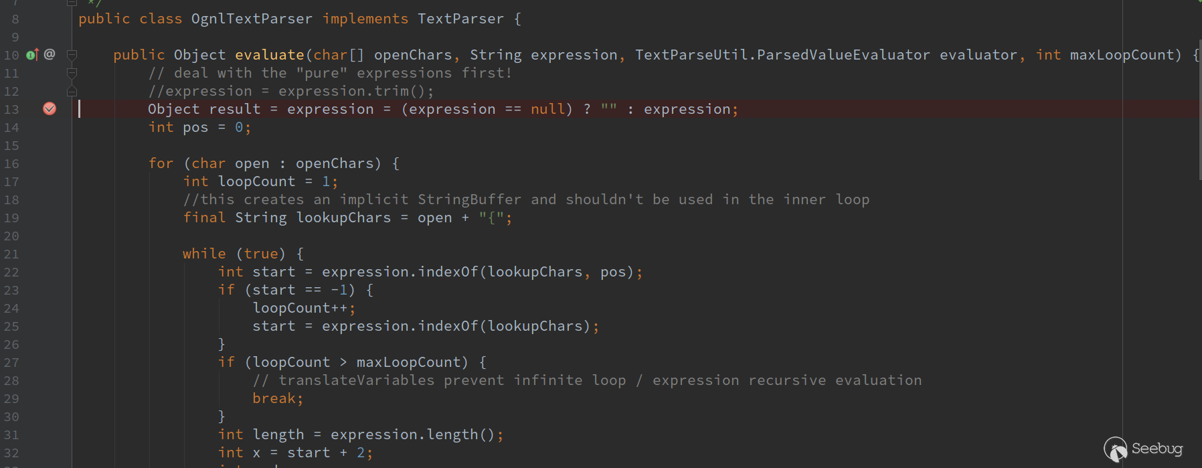Click the TextParser interface name
Viewport: 1202px width, 468px height.
click(460, 19)
